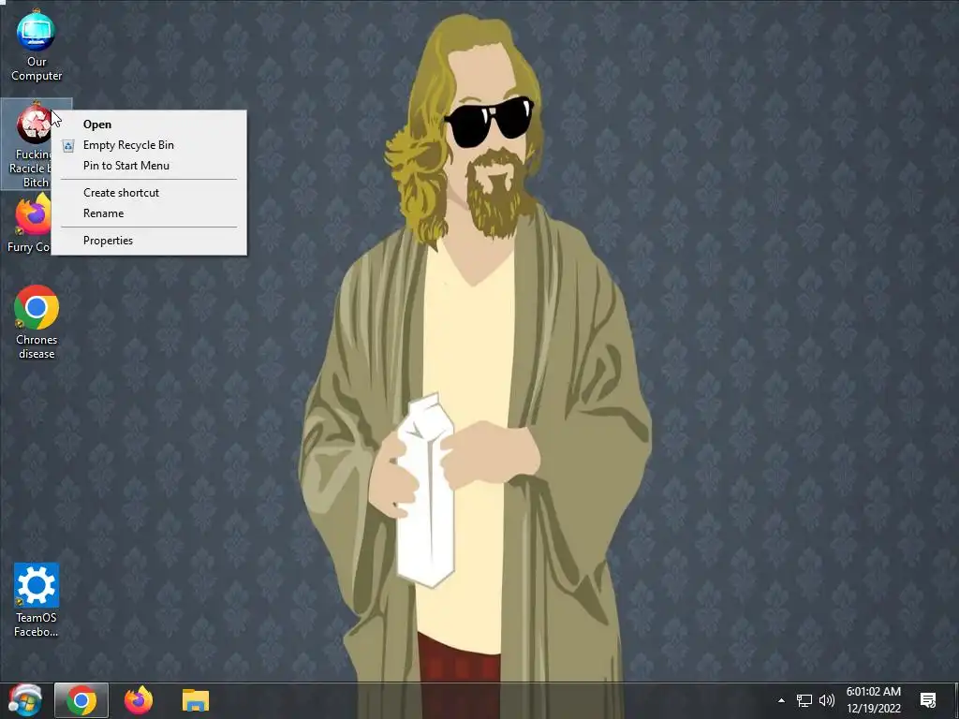959x719 pixels.
Task: Choose Pin to Start Menu
Action: 149,166
